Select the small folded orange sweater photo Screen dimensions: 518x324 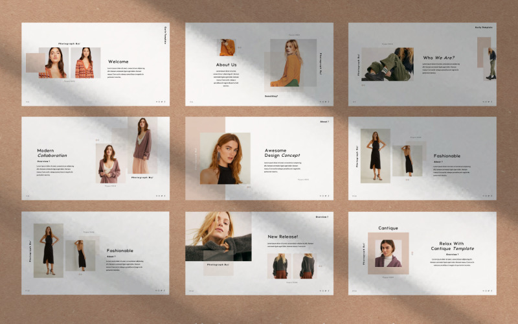(227, 47)
